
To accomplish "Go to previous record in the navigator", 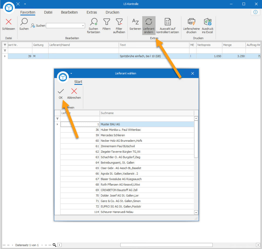I will point(12,245).
